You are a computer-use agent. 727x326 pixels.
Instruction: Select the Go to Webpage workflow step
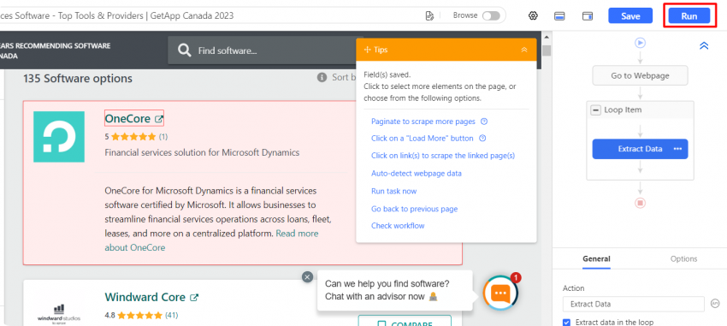pyautogui.click(x=640, y=75)
